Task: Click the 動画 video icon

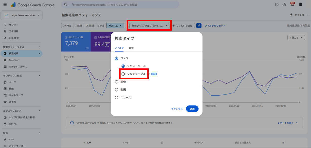Action: click(x=5, y=89)
